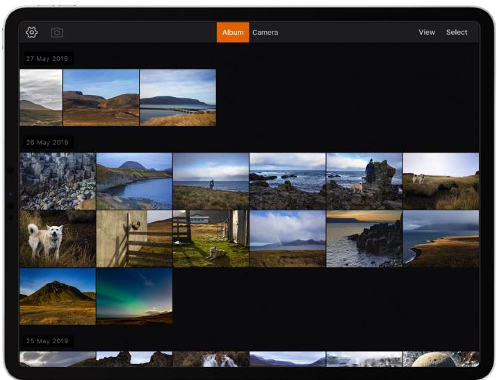Tap the Select button
The image size is (497, 380).
[457, 33]
